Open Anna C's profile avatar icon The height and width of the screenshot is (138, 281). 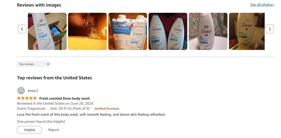(21, 91)
